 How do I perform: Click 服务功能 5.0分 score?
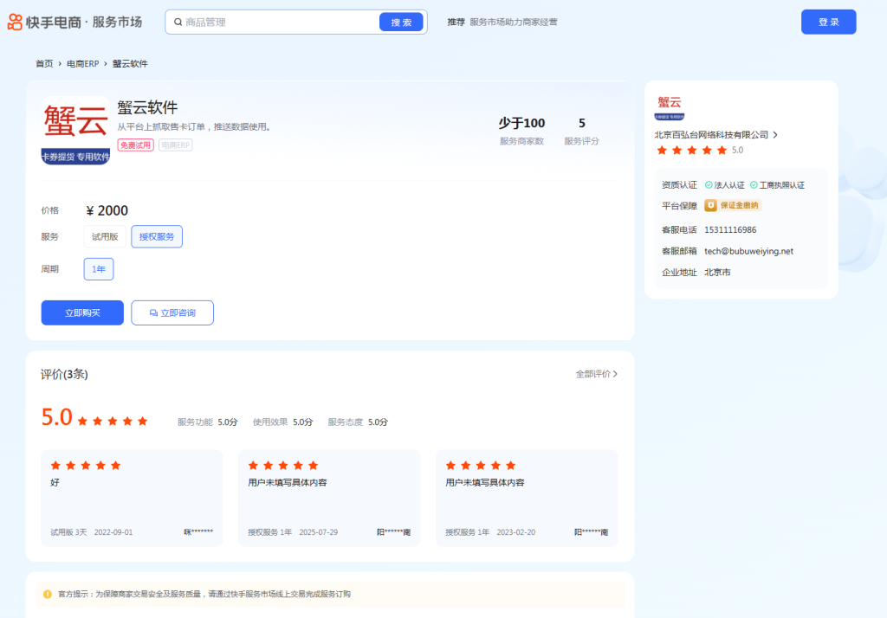(x=208, y=422)
